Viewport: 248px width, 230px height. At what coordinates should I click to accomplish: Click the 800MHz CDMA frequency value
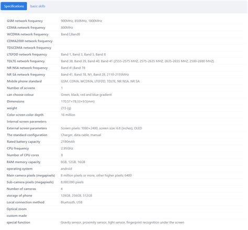pos(67,28)
